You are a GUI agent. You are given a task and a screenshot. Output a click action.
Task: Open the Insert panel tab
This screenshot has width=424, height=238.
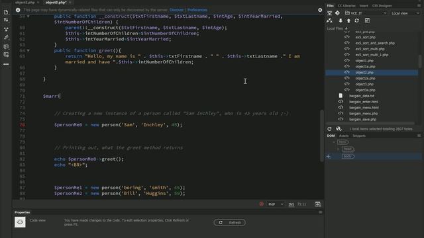point(364,6)
